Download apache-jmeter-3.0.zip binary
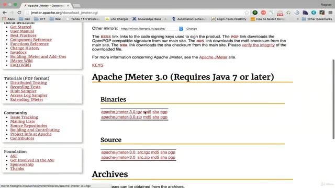This screenshot has width=335, height=188. pyautogui.click(x=121, y=117)
